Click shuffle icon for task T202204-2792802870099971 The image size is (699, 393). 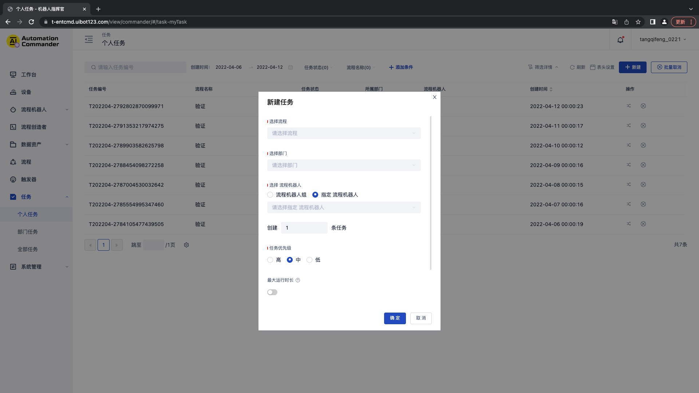(629, 106)
